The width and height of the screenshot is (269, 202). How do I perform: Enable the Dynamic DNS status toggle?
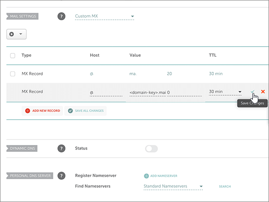tap(152, 149)
